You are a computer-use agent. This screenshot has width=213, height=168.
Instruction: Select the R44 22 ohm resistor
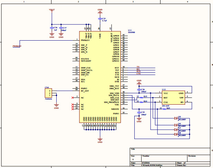(x=142, y=102)
